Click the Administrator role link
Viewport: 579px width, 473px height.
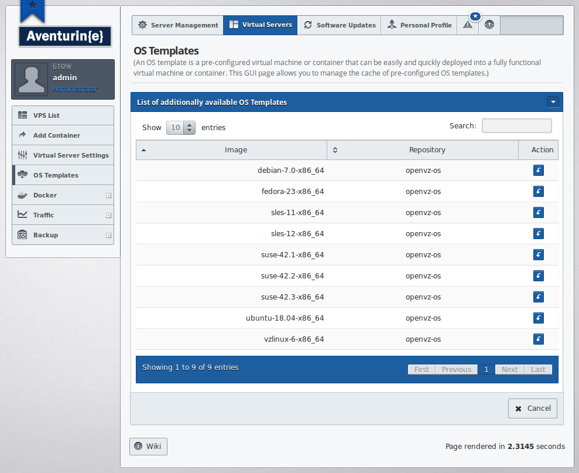[75, 89]
